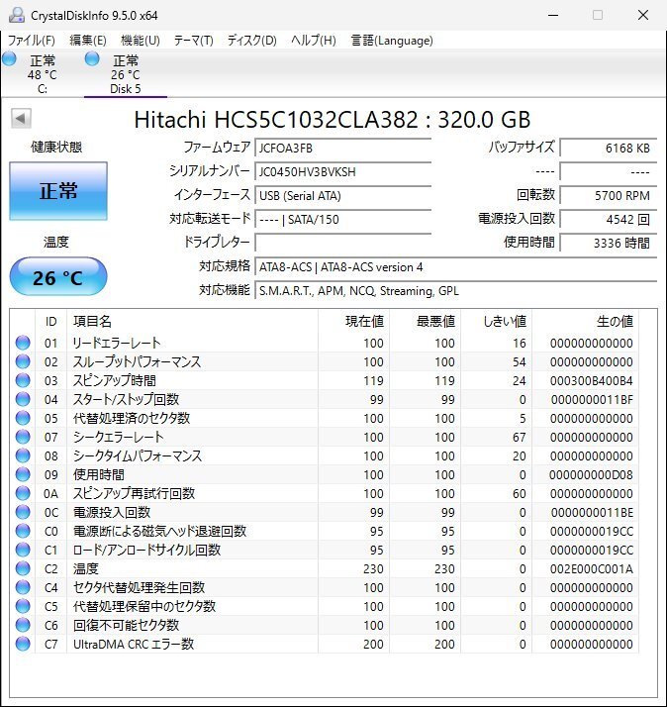Viewport: 667px width, 707px height.
Task: Click status orb for attribute C6 回復不可能セクタ数
Action: pos(23,625)
